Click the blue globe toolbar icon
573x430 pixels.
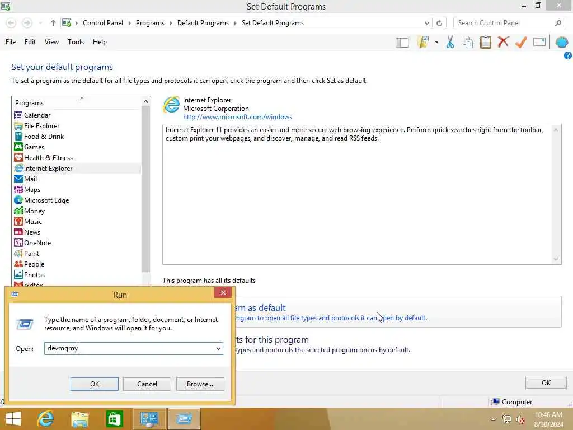561,42
